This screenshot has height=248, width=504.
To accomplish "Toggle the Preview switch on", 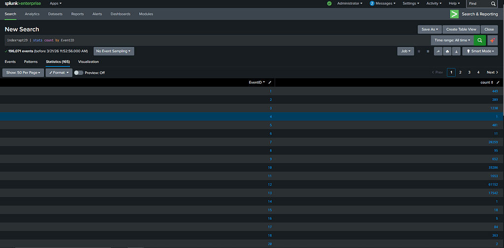I will click(x=79, y=73).
